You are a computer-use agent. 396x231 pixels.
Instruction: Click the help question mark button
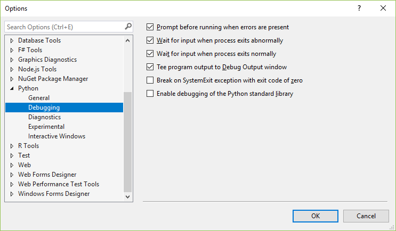pos(359,8)
